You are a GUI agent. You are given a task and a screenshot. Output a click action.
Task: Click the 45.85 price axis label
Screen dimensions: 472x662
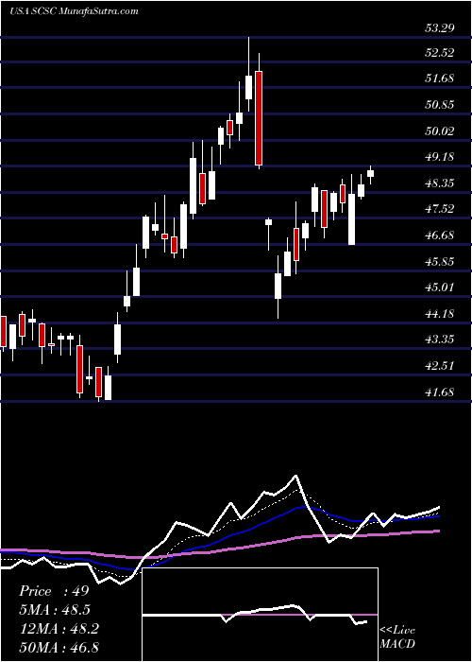coord(441,261)
